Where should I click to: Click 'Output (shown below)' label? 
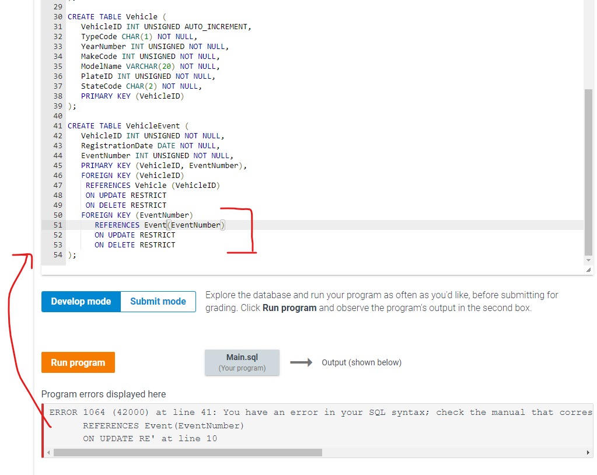pos(361,362)
